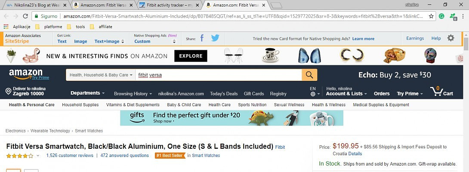Image resolution: width=469 pixels, height=172 pixels.
Task: Open the Aplikacije apps grid in bookmarks bar
Action: [6, 27]
